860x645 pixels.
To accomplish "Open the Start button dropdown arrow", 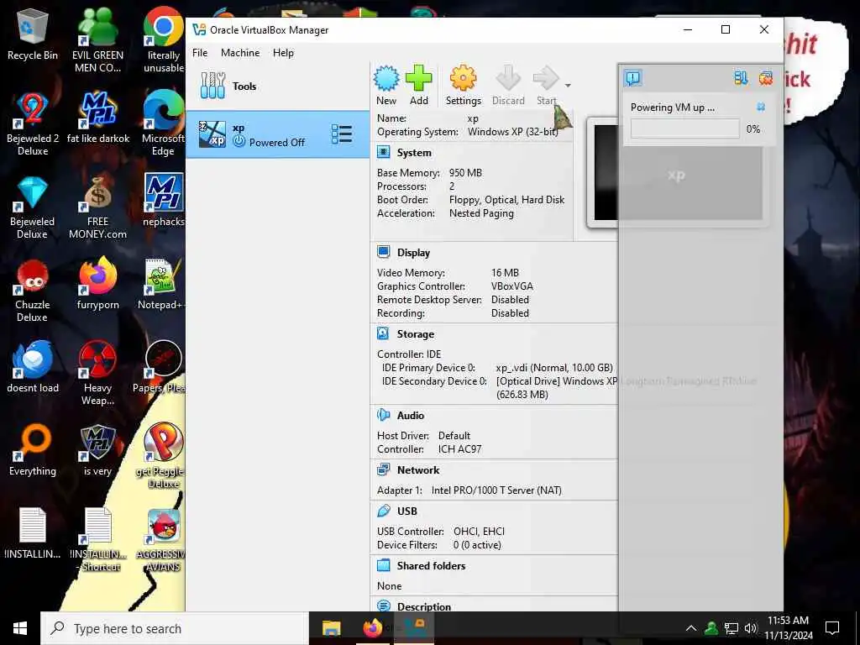I will coord(568,86).
